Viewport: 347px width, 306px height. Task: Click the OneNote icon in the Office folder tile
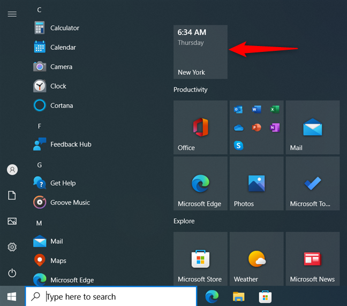click(275, 127)
